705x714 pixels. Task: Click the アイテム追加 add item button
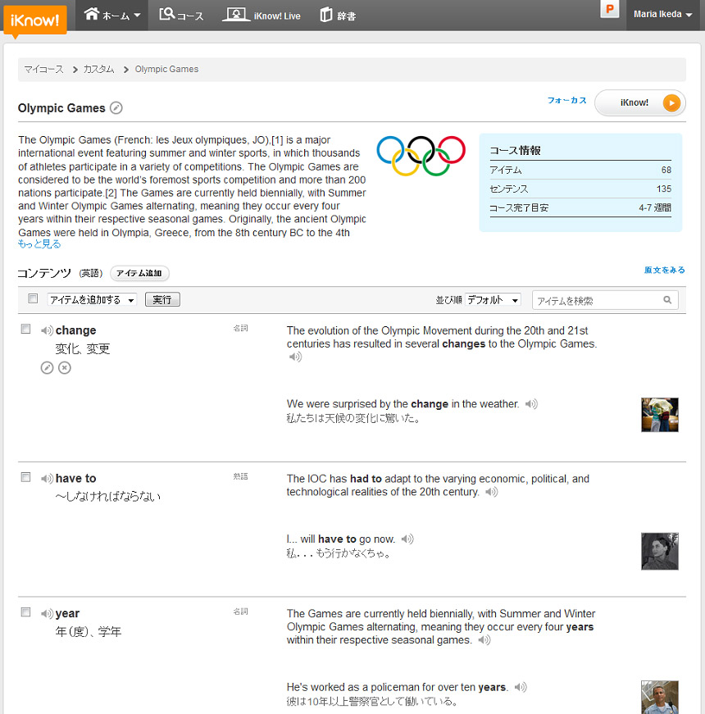click(x=139, y=273)
